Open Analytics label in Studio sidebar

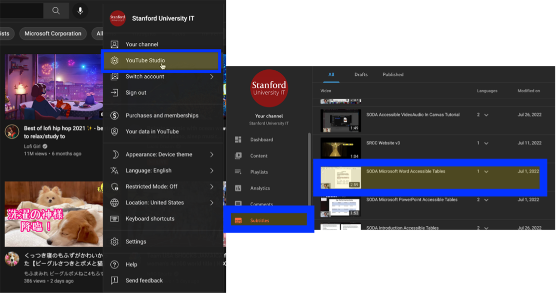coord(260,188)
